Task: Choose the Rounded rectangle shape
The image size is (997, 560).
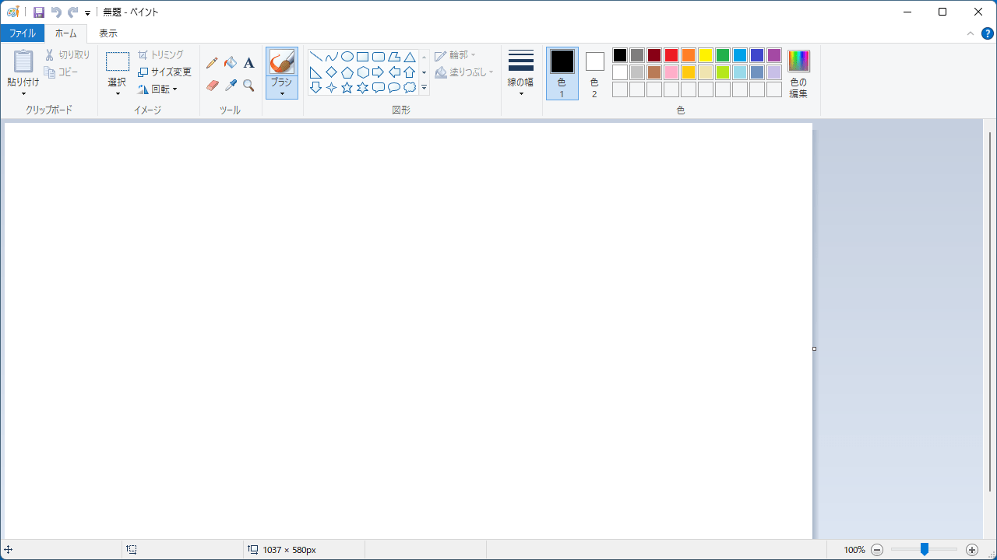Action: click(378, 57)
